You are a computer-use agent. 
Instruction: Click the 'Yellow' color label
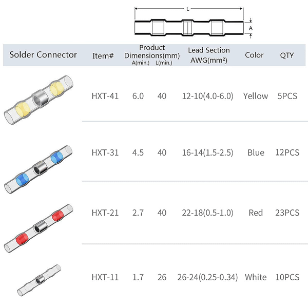(x=256, y=96)
